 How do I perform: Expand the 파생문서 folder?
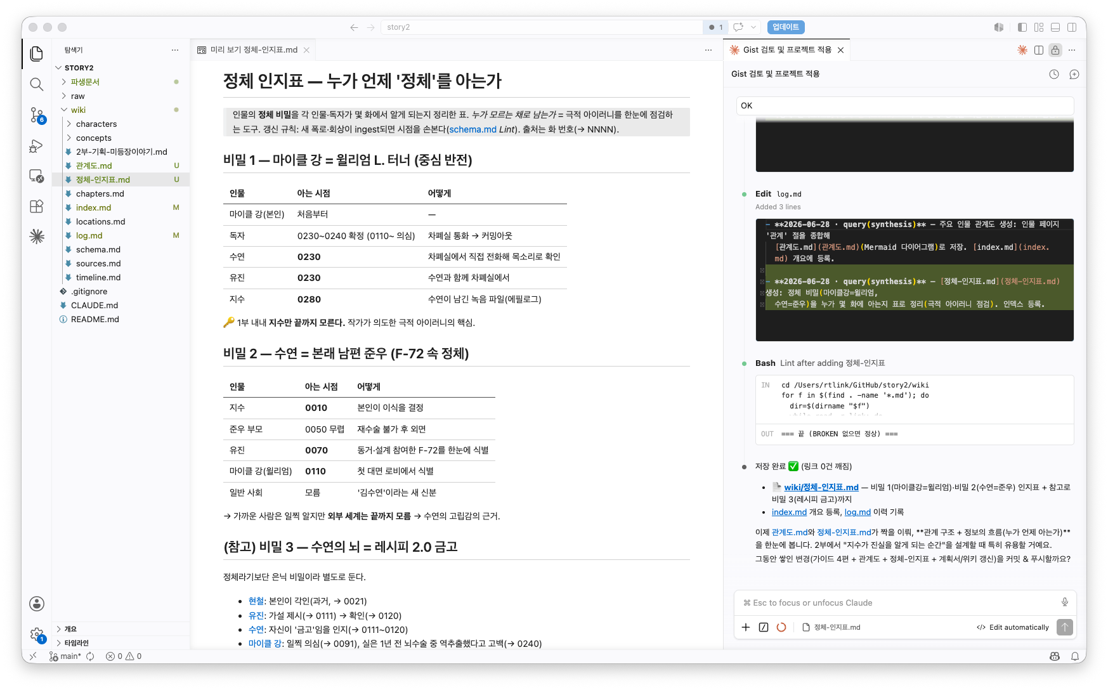point(64,82)
